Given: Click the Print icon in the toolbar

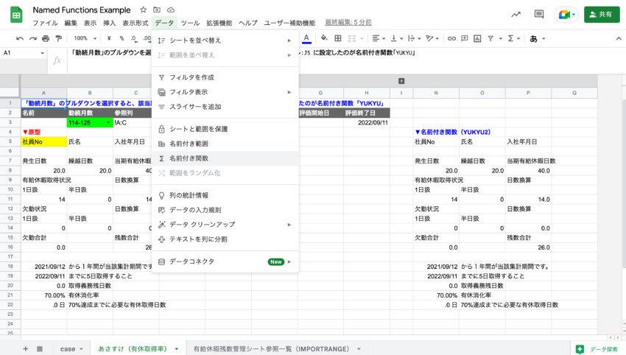Looking at the screenshot, I should [46, 38].
